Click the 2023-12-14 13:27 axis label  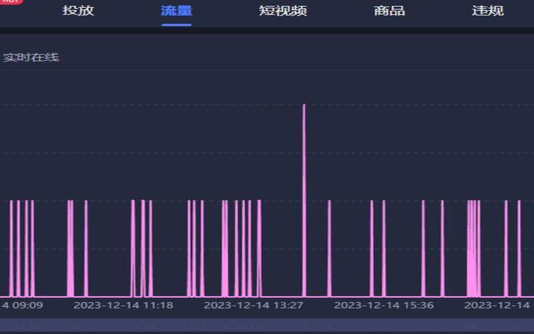tap(254, 305)
